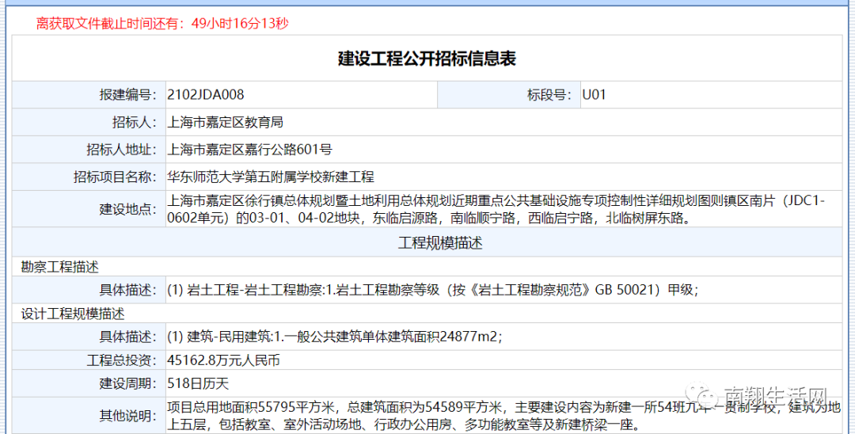Select 华东师范大学第五附属学校新建工程

[x=271, y=177]
